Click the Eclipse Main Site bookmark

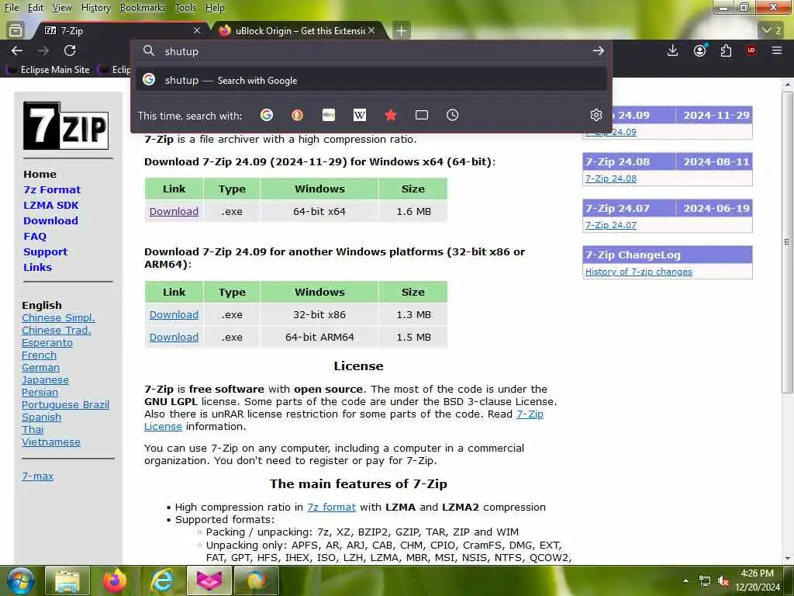tap(48, 69)
